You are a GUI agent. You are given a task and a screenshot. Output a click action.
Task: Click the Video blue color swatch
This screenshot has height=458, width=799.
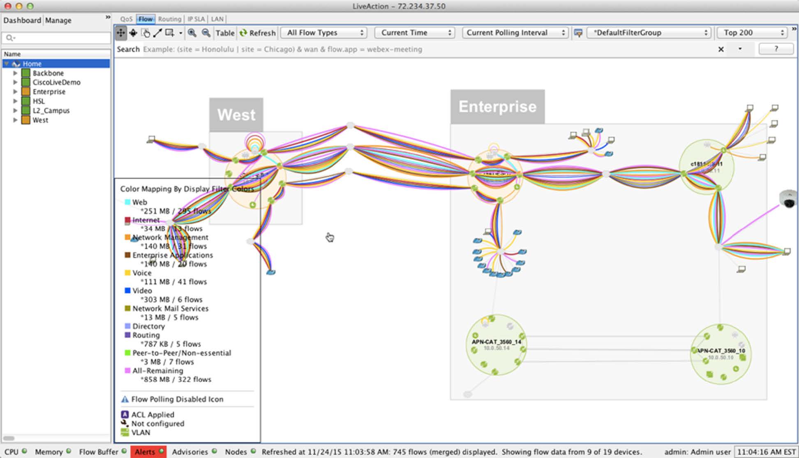tap(127, 290)
